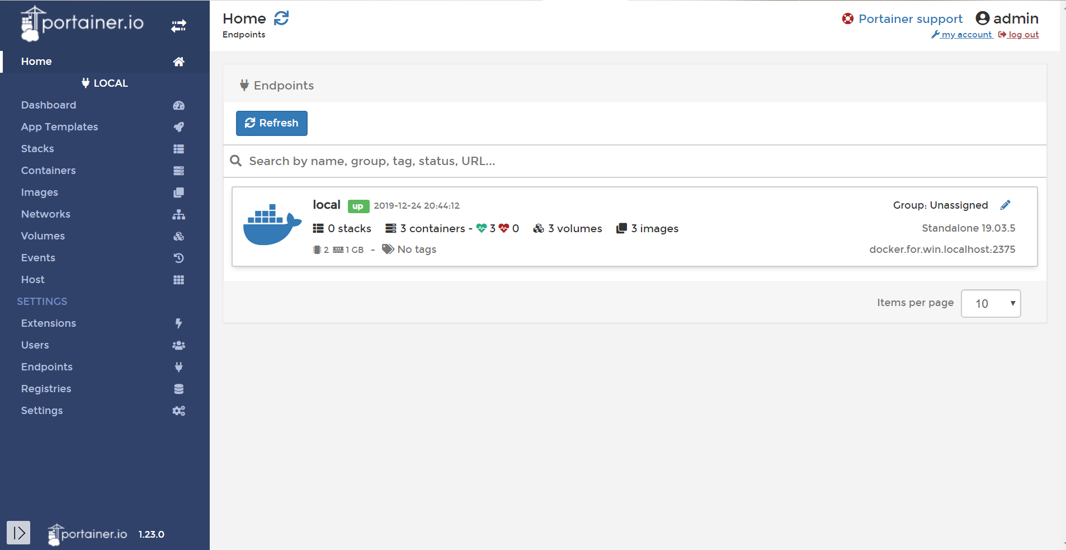Viewport: 1066px width, 550px height.
Task: Click the Endpoints plug icon in sidebar
Action: pyautogui.click(x=178, y=367)
